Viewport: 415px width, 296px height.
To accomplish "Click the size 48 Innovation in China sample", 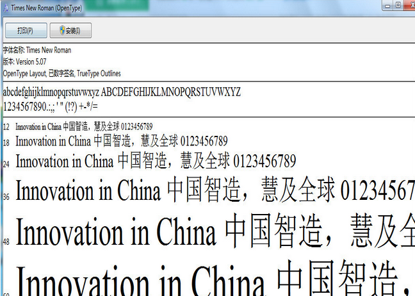I will 215,231.
